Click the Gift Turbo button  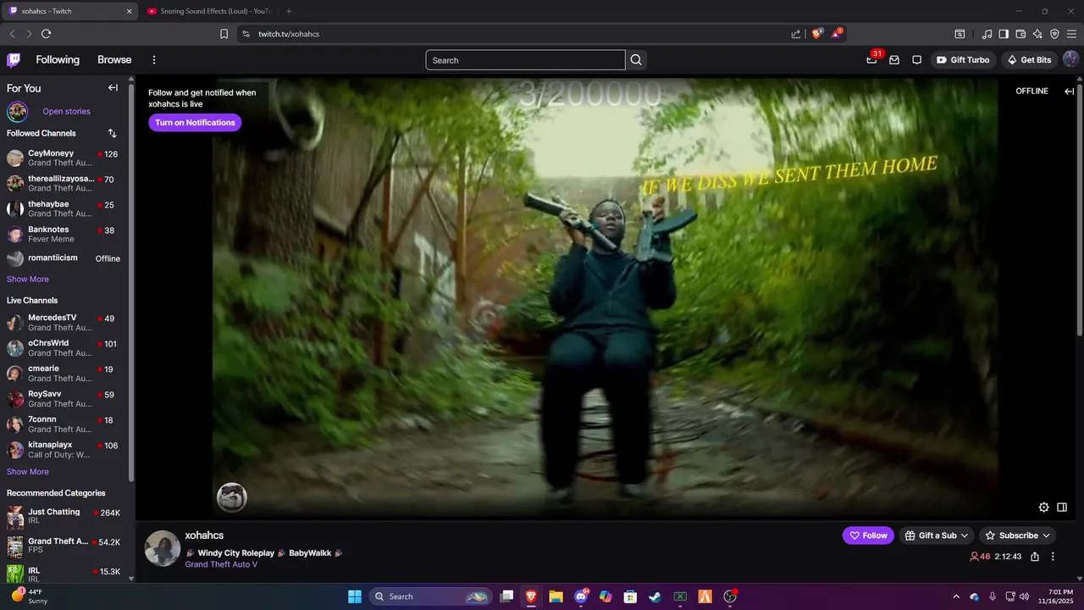pyautogui.click(x=963, y=60)
